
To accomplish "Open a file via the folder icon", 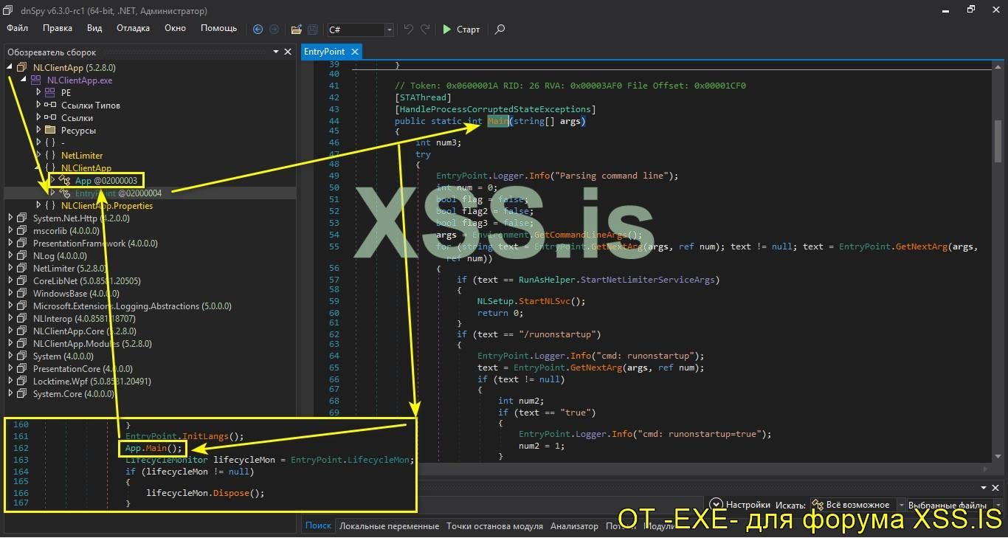I will [296, 30].
